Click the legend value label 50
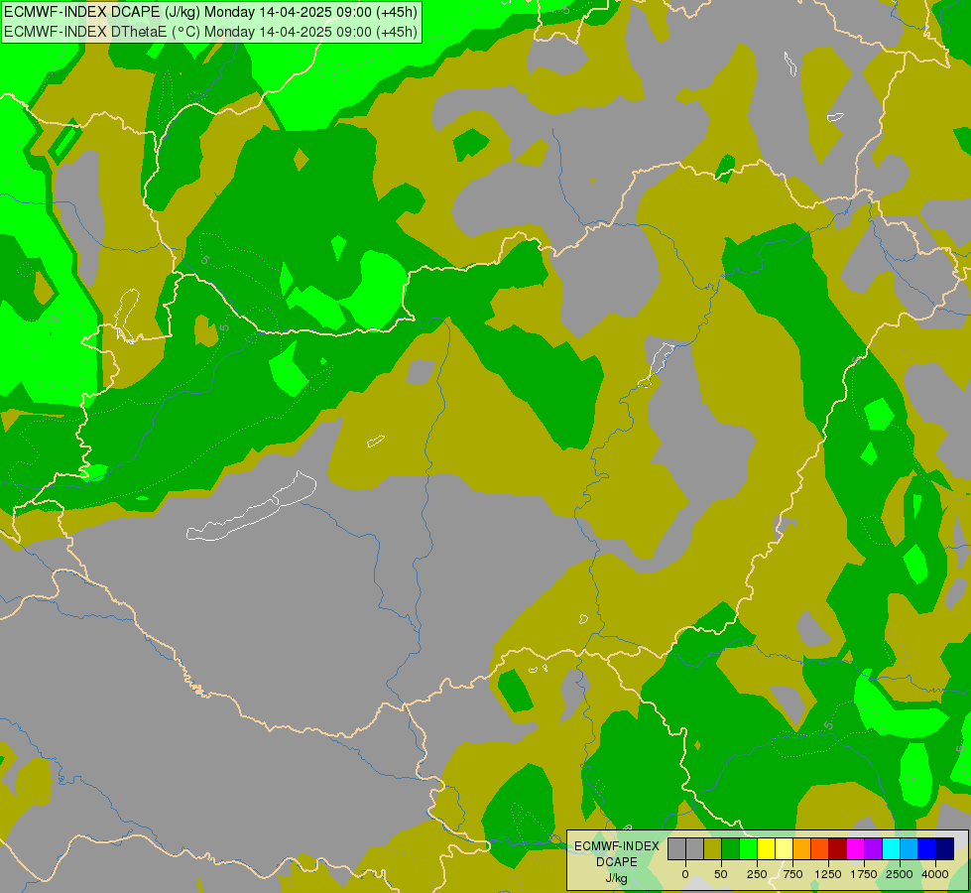The width and height of the screenshot is (971, 893). pyautogui.click(x=721, y=874)
